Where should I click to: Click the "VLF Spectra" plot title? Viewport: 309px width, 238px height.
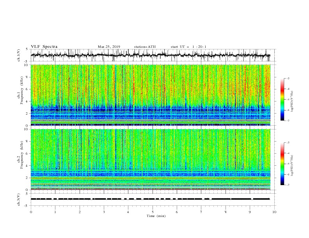point(44,47)
